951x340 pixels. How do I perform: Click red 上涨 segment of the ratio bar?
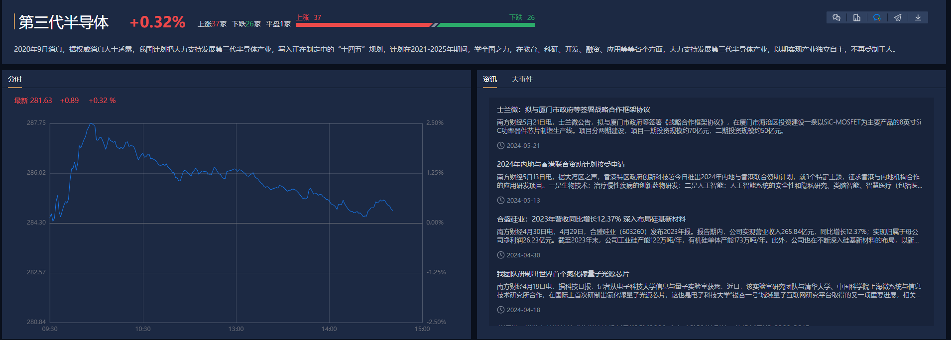click(x=363, y=24)
